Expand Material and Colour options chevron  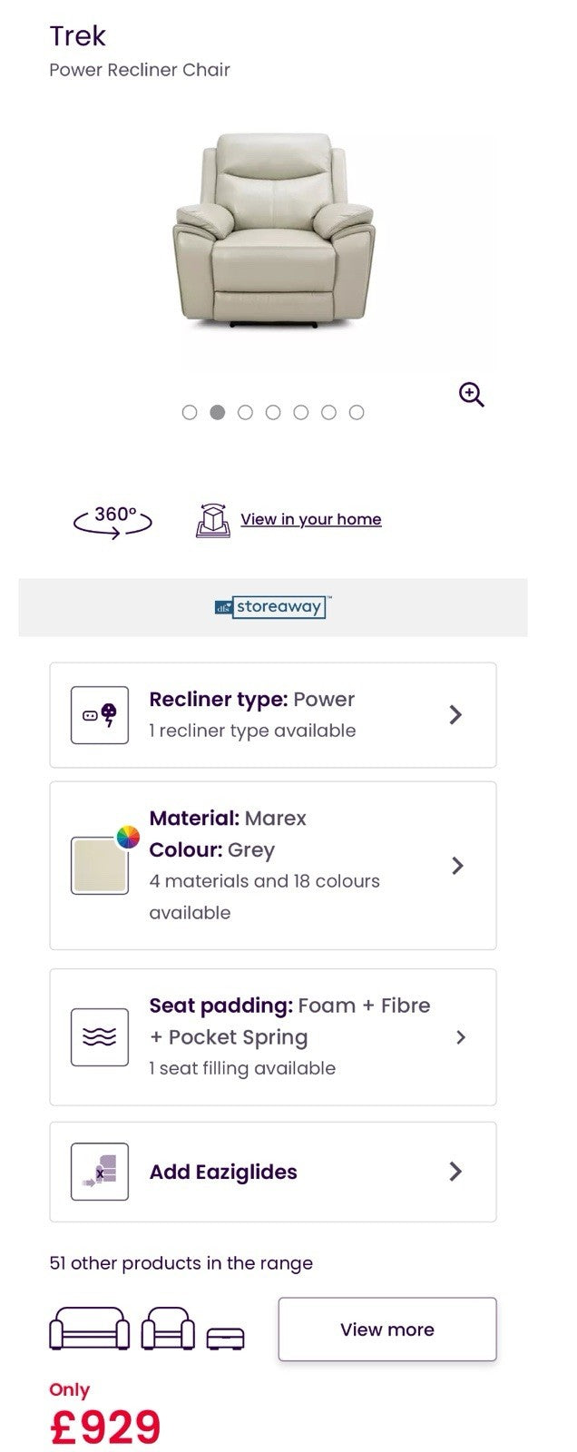(x=457, y=866)
